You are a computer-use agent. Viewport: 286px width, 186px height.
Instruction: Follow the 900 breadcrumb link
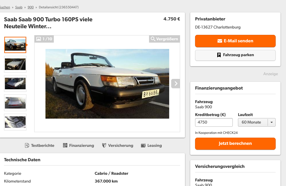30,7
